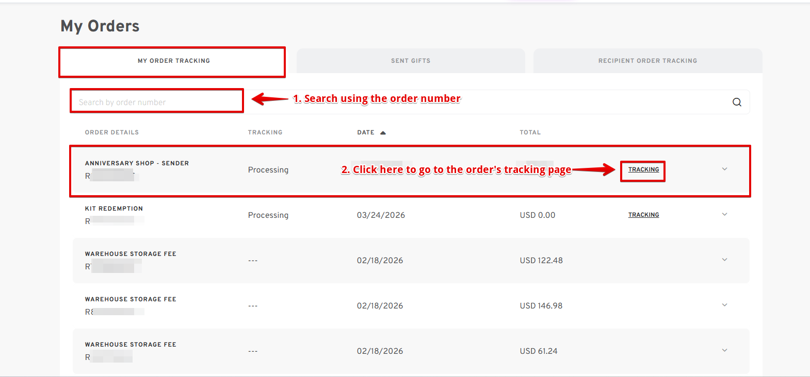Expand the Anniversary Shop - Sender order
Screen dimensions: 810x377
point(724,169)
